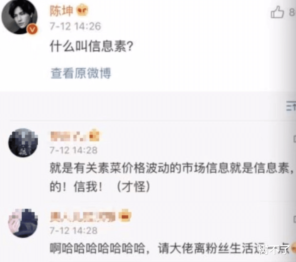Viewport: 296px width, 262px height.
Task: Select the comment text 什么叫信息素?
Action: [91, 47]
